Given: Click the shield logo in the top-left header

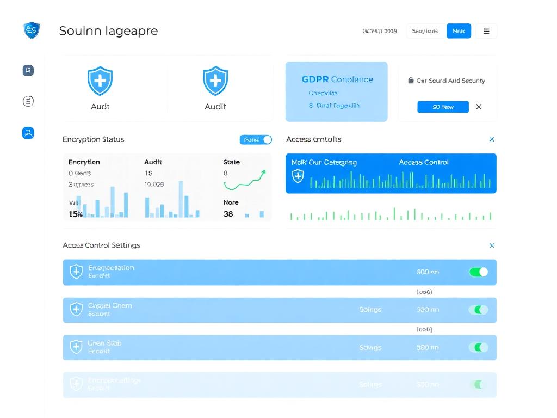Looking at the screenshot, I should click(31, 31).
